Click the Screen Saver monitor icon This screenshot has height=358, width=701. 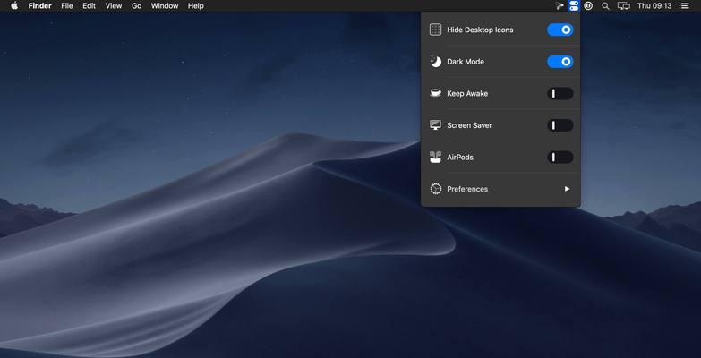point(435,125)
